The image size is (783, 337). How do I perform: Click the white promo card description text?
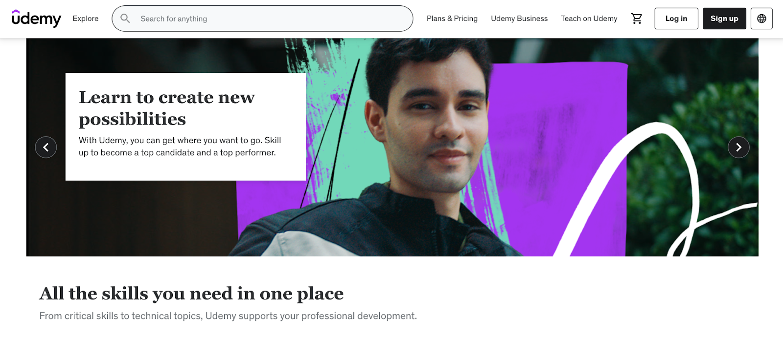180,147
